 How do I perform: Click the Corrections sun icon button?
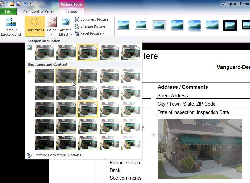tap(35, 23)
